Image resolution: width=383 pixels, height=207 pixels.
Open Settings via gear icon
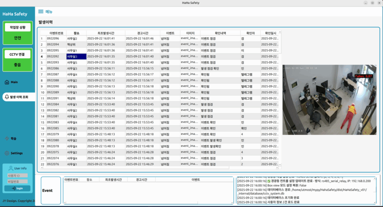pyautogui.click(x=6, y=153)
